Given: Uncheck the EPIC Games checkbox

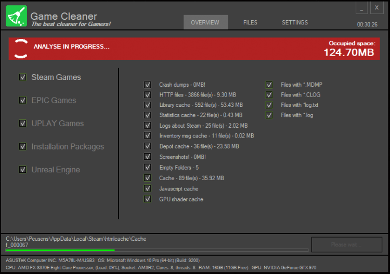Looking at the screenshot, I should coord(23,100).
